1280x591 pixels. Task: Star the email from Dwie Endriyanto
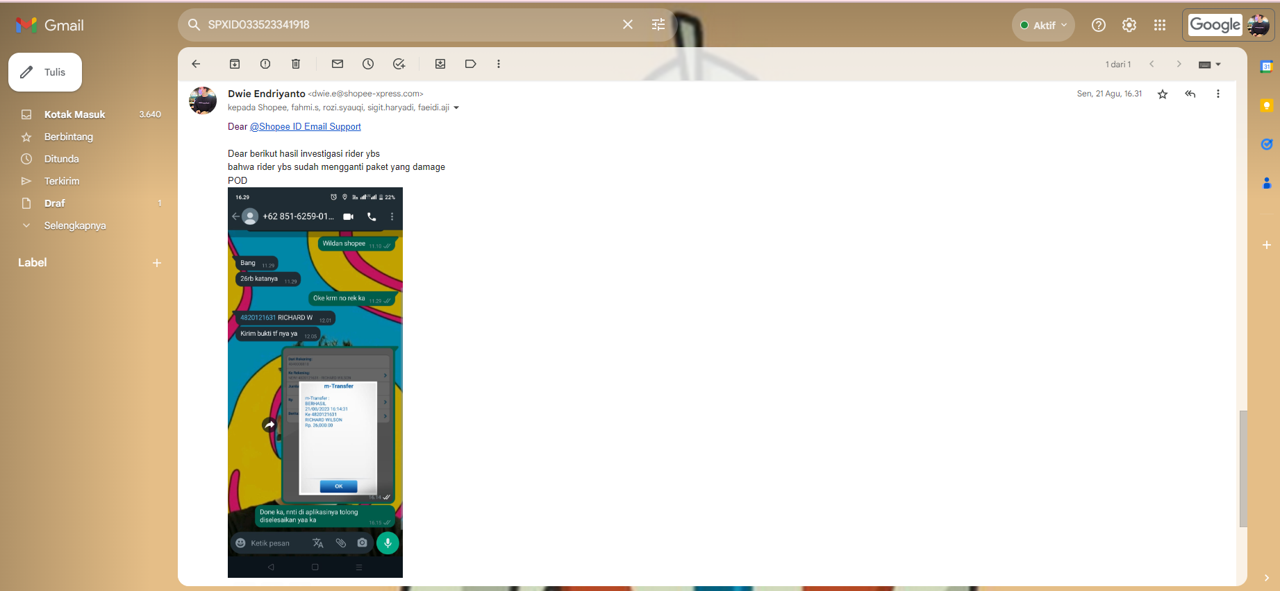coord(1163,94)
